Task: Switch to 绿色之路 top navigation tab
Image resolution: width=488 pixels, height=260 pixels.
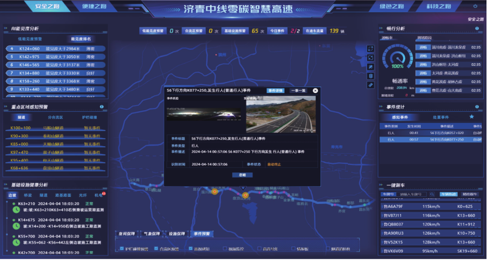Action: point(392,6)
